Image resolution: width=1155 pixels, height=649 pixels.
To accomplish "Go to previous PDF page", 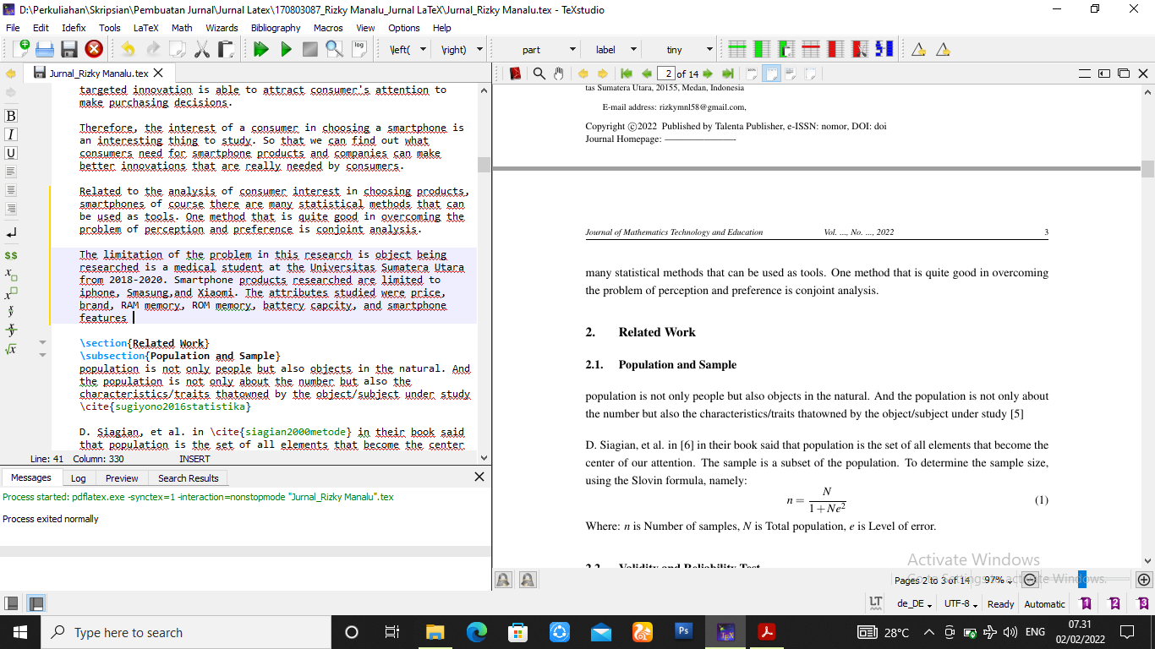I will click(x=647, y=74).
